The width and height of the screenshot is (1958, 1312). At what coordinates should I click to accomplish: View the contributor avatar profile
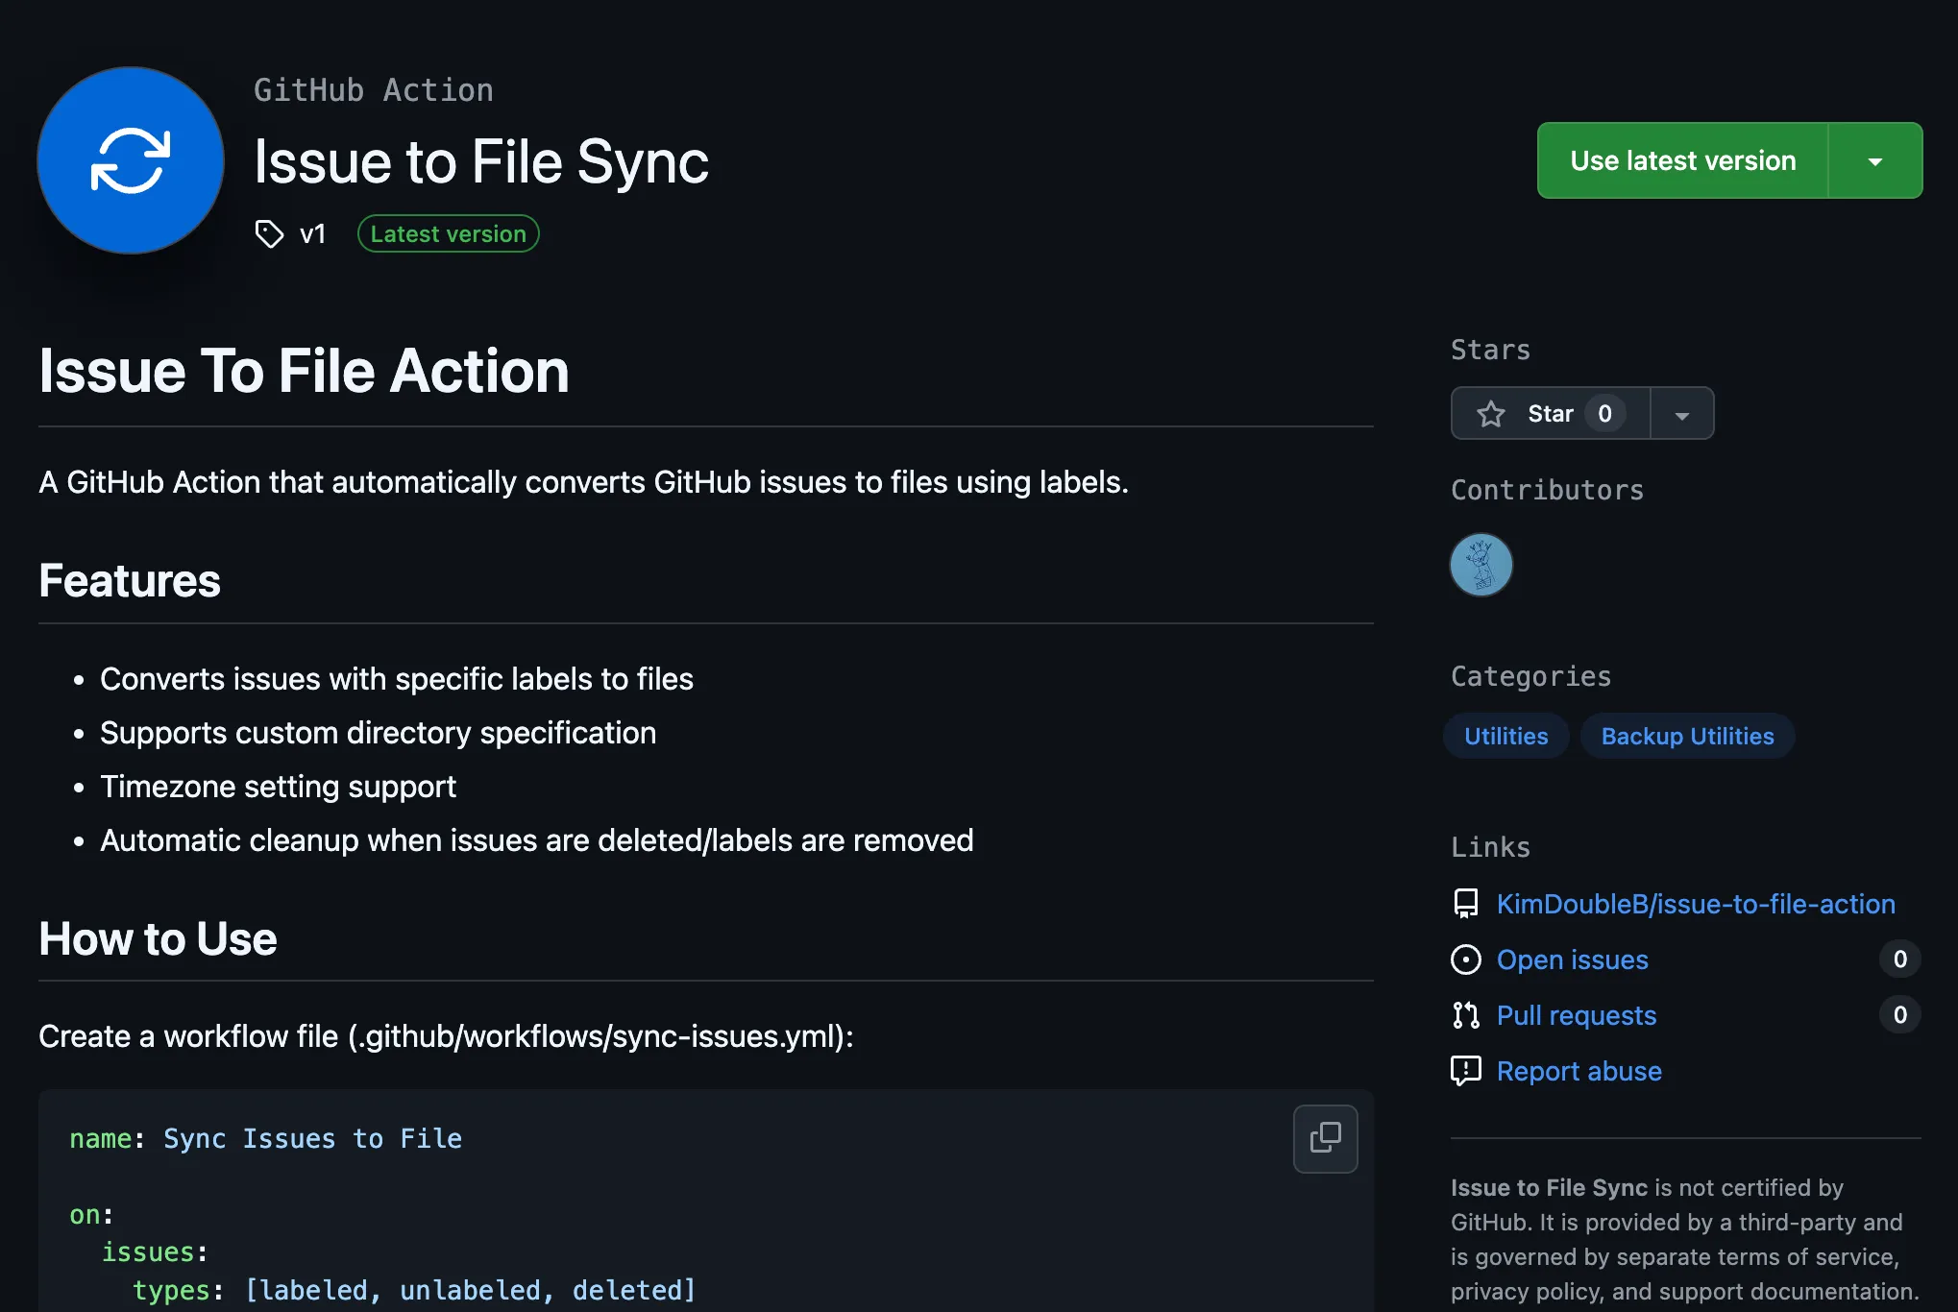[x=1481, y=565]
